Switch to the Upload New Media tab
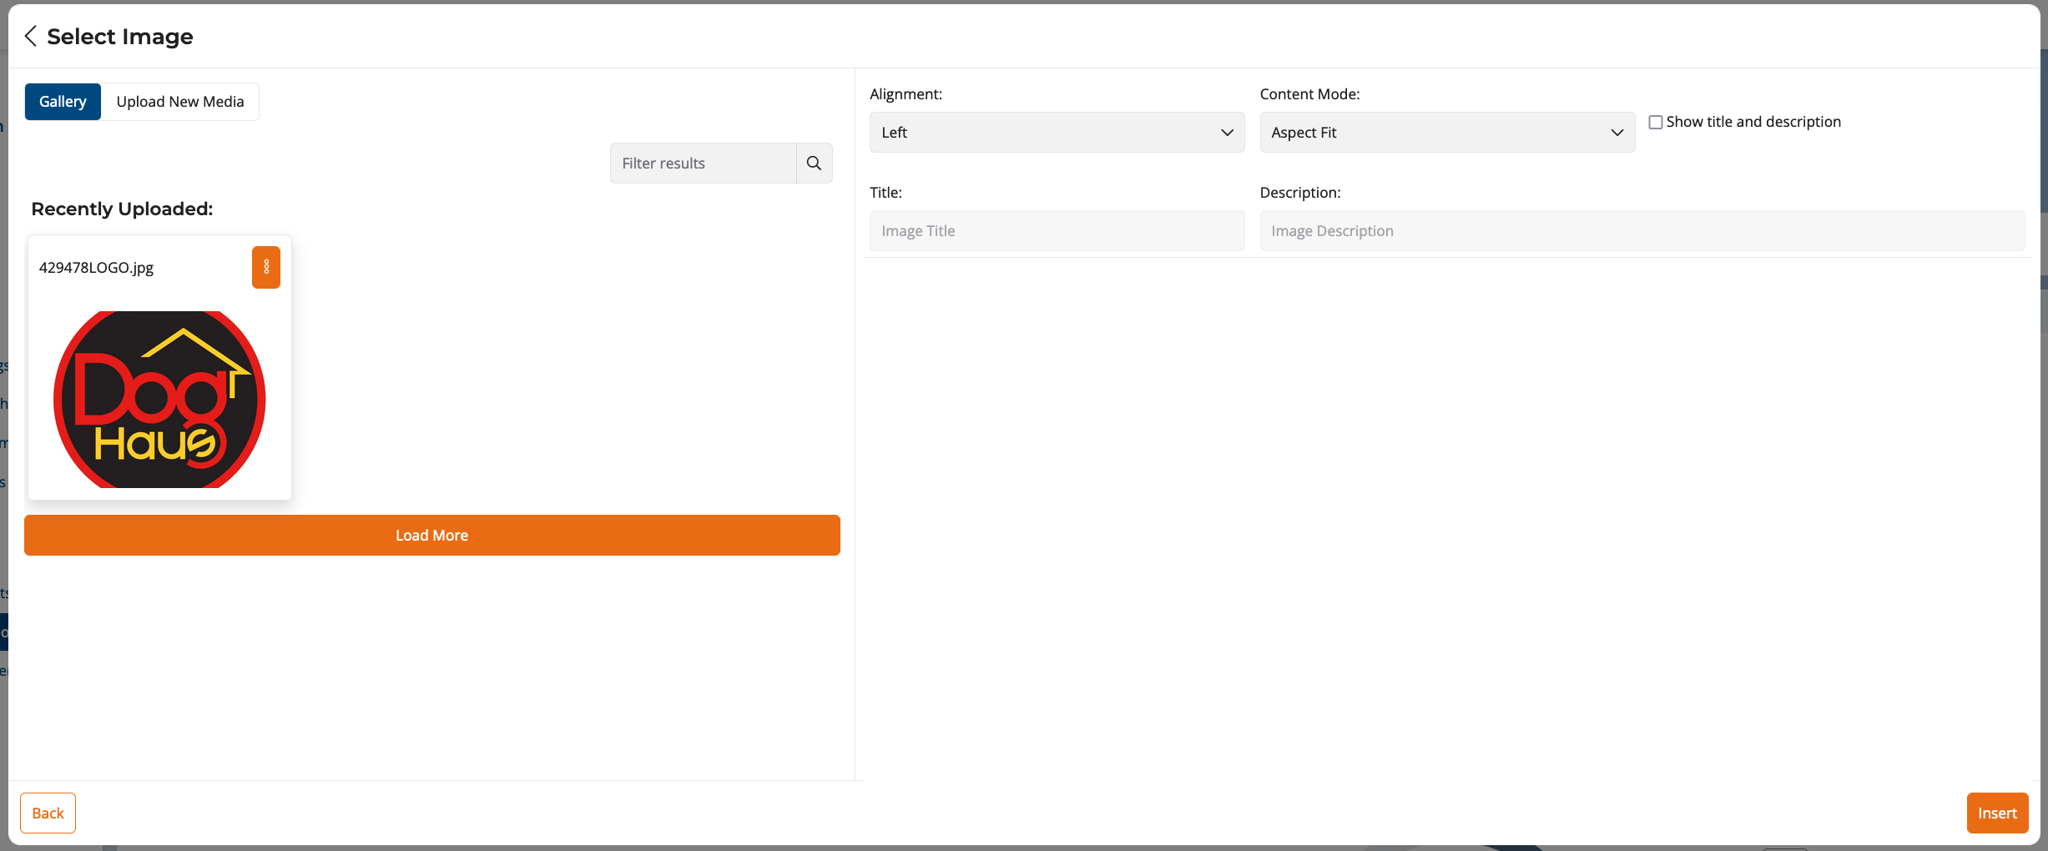 tap(180, 101)
